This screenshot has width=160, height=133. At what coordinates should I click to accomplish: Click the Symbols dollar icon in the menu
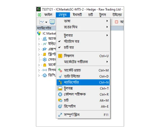60,56
